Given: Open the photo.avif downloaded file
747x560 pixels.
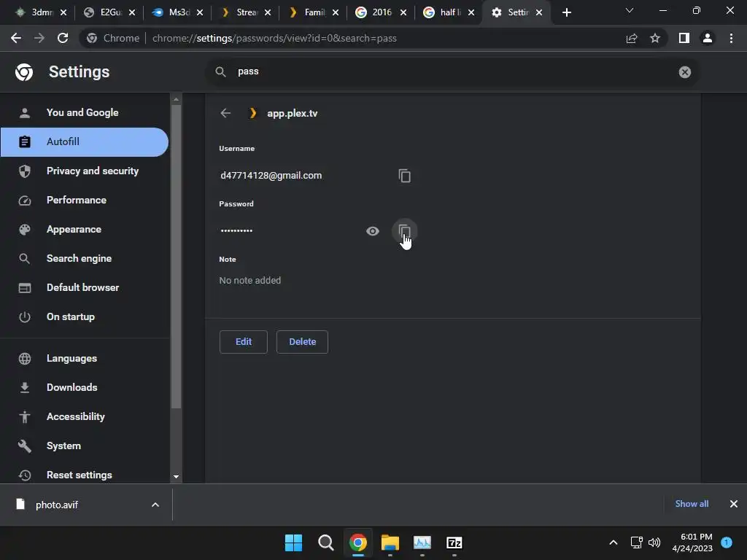Looking at the screenshot, I should pos(56,505).
